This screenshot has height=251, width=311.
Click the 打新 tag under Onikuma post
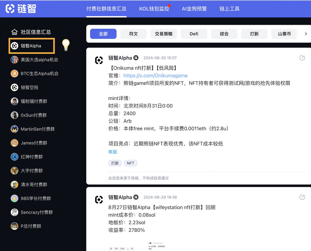click(115, 163)
